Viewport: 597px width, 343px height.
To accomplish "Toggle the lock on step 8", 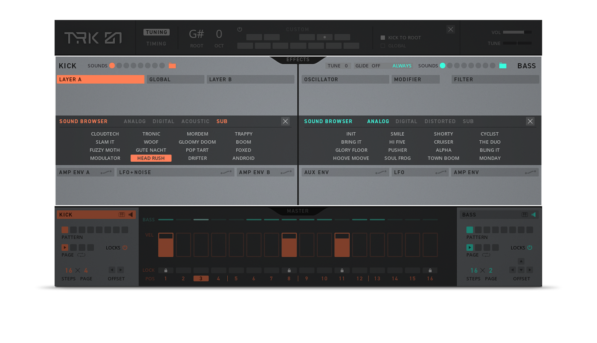I will 289,270.
